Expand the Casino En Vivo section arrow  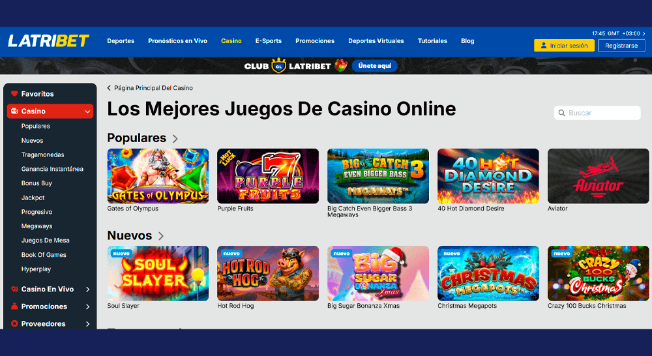pos(88,289)
